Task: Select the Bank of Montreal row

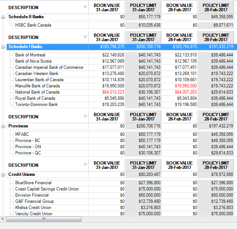Action: 30,55
